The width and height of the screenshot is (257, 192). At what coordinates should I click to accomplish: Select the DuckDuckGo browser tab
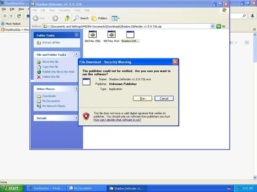pos(15,30)
